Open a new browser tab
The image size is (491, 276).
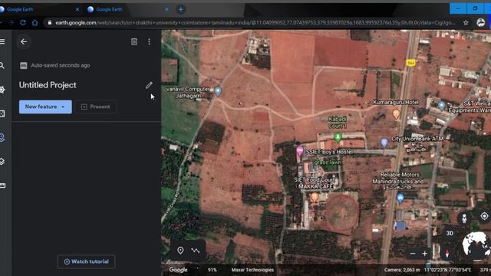coord(181,9)
